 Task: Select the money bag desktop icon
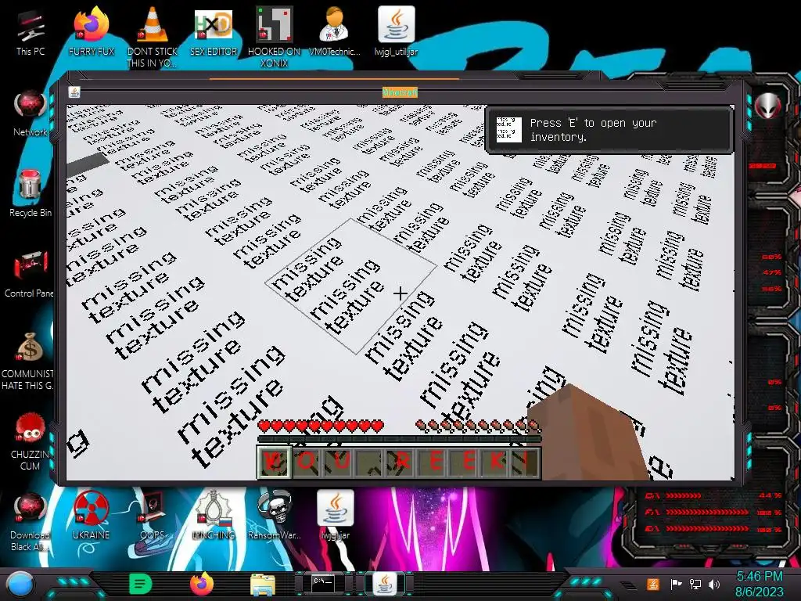tap(29, 359)
